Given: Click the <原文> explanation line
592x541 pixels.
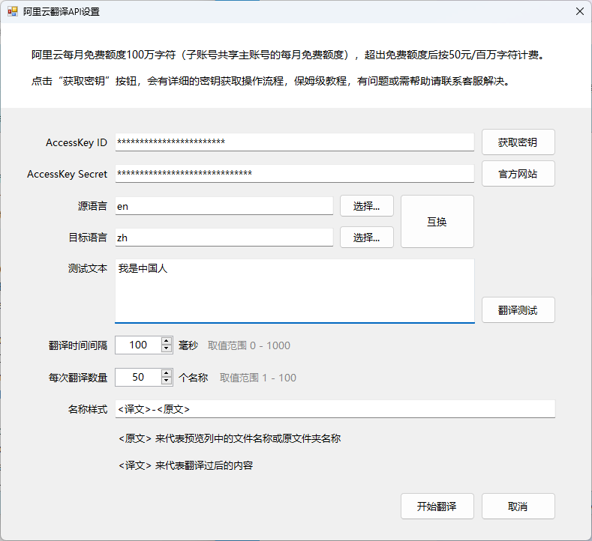Looking at the screenshot, I should 230,438.
